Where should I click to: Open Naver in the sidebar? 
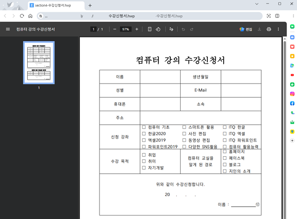coord(292,27)
